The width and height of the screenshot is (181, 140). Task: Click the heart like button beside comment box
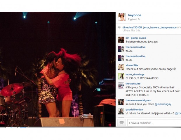pyautogui.click(x=121, y=123)
